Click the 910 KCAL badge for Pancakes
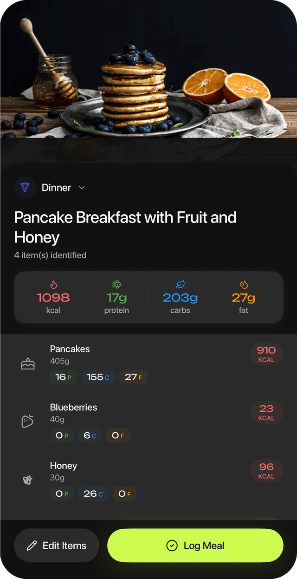297x579 pixels. 267,354
